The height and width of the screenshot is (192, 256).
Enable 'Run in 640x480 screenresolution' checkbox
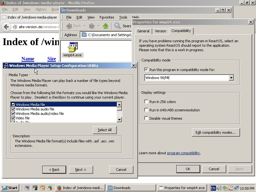pyautogui.click(x=146, y=110)
